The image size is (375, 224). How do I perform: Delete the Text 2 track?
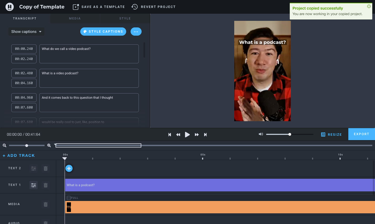(x=46, y=168)
